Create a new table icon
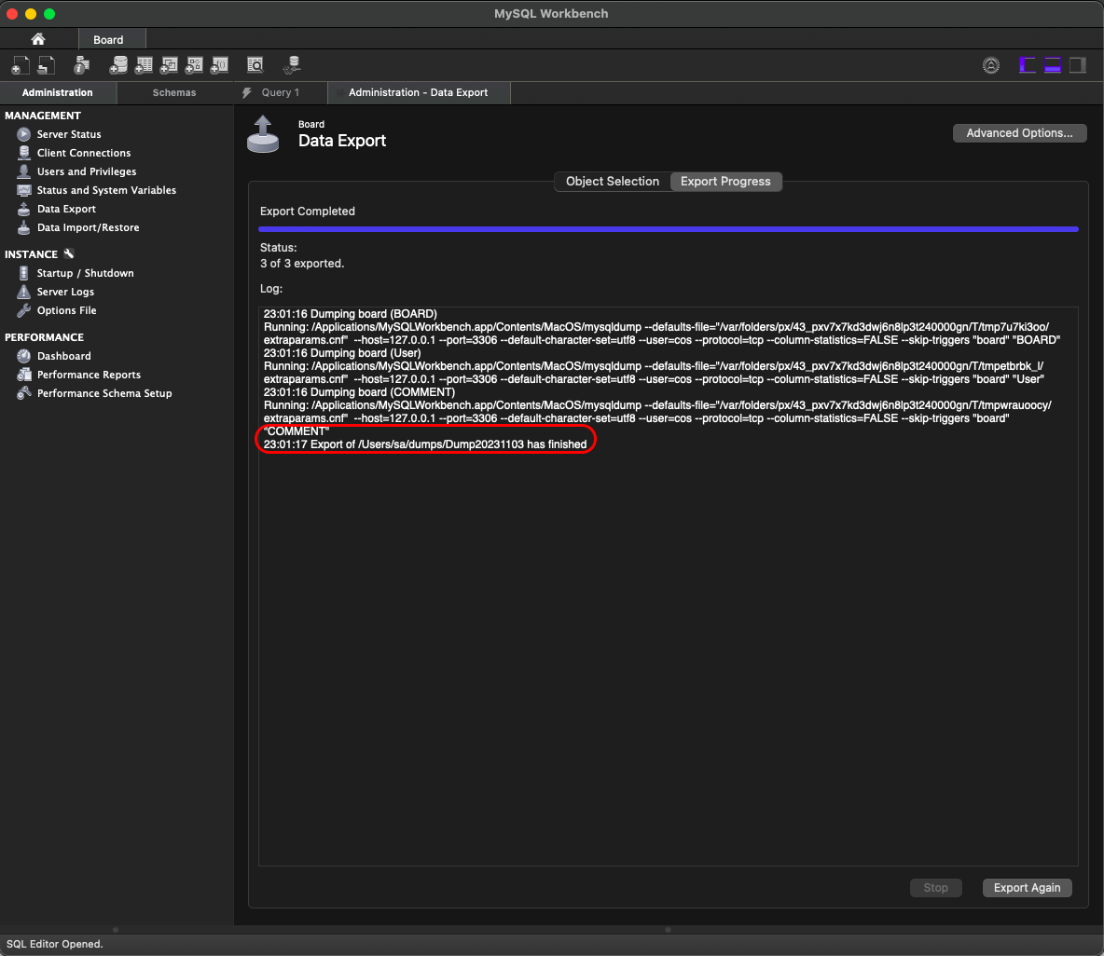The height and width of the screenshot is (956, 1104). tap(144, 65)
